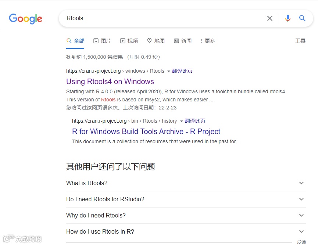The width and height of the screenshot is (318, 245).
Task: Expand "How do I use Rtools in R?"
Action: pos(186,232)
